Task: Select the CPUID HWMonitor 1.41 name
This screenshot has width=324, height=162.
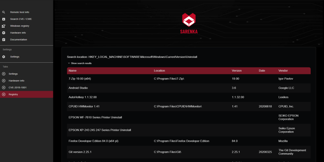Action: (84, 106)
